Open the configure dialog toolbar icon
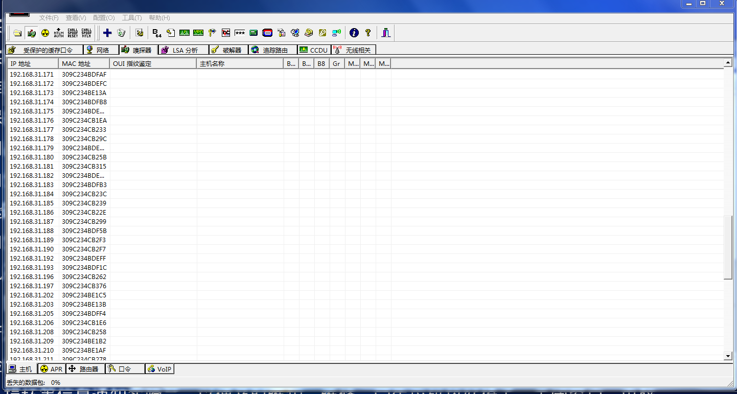The height and width of the screenshot is (394, 737). pyautogui.click(x=140, y=33)
